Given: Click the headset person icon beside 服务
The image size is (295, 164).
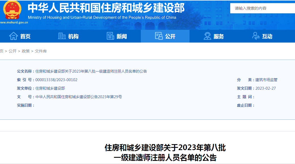Looking at the screenshot, I should [207, 36].
